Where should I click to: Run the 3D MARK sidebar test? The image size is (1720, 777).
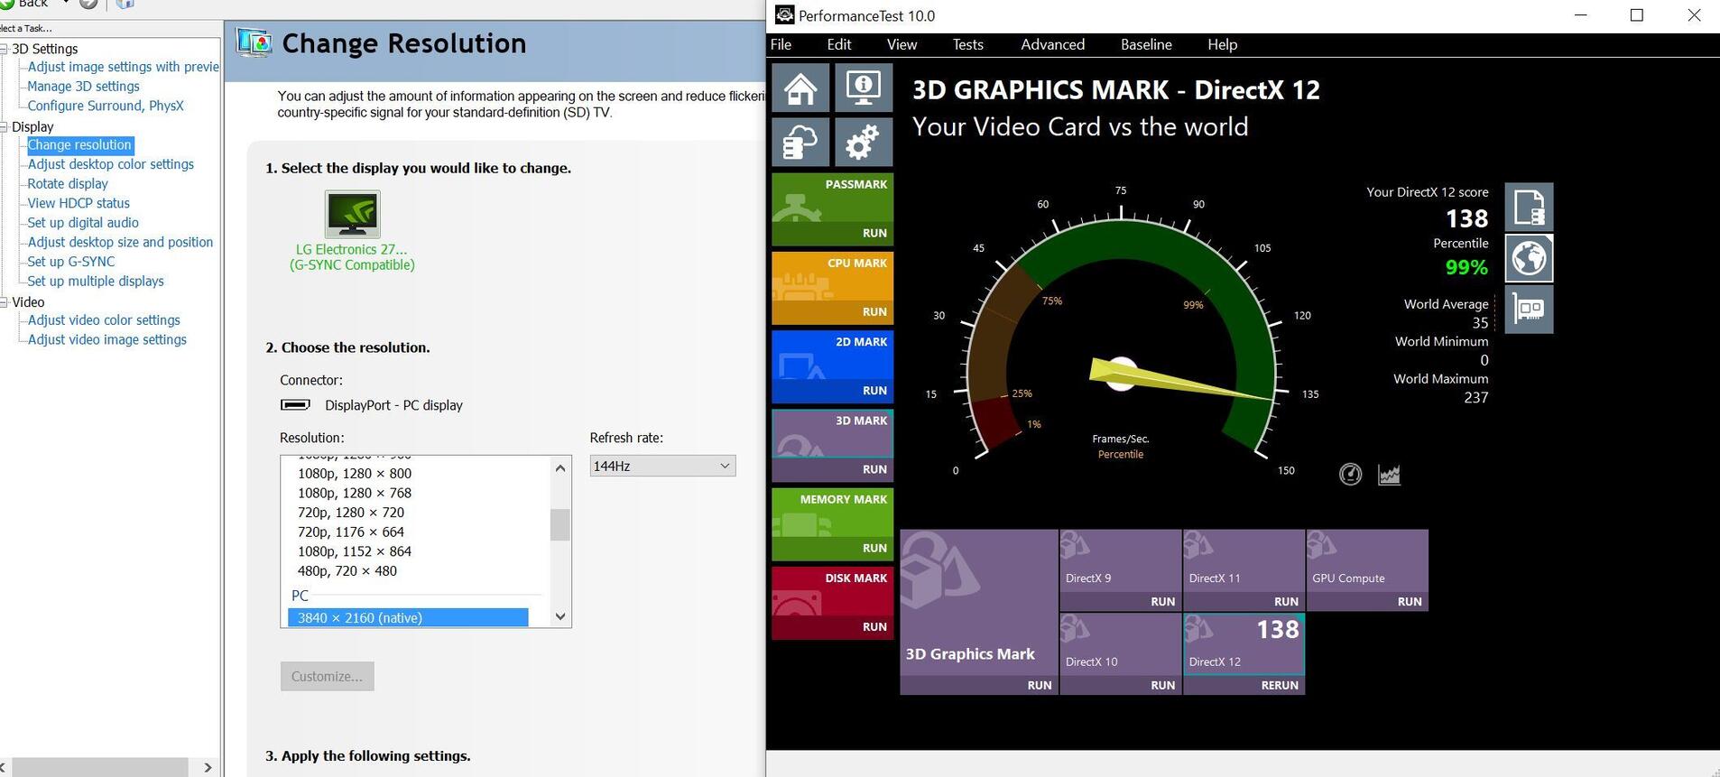pyautogui.click(x=874, y=469)
